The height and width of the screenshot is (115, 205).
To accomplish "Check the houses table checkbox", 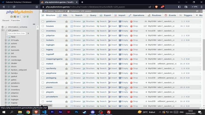I will click(43, 26).
